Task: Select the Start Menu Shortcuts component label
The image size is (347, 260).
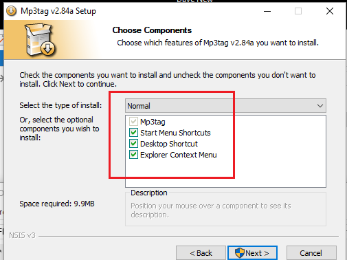Action: coord(175,133)
